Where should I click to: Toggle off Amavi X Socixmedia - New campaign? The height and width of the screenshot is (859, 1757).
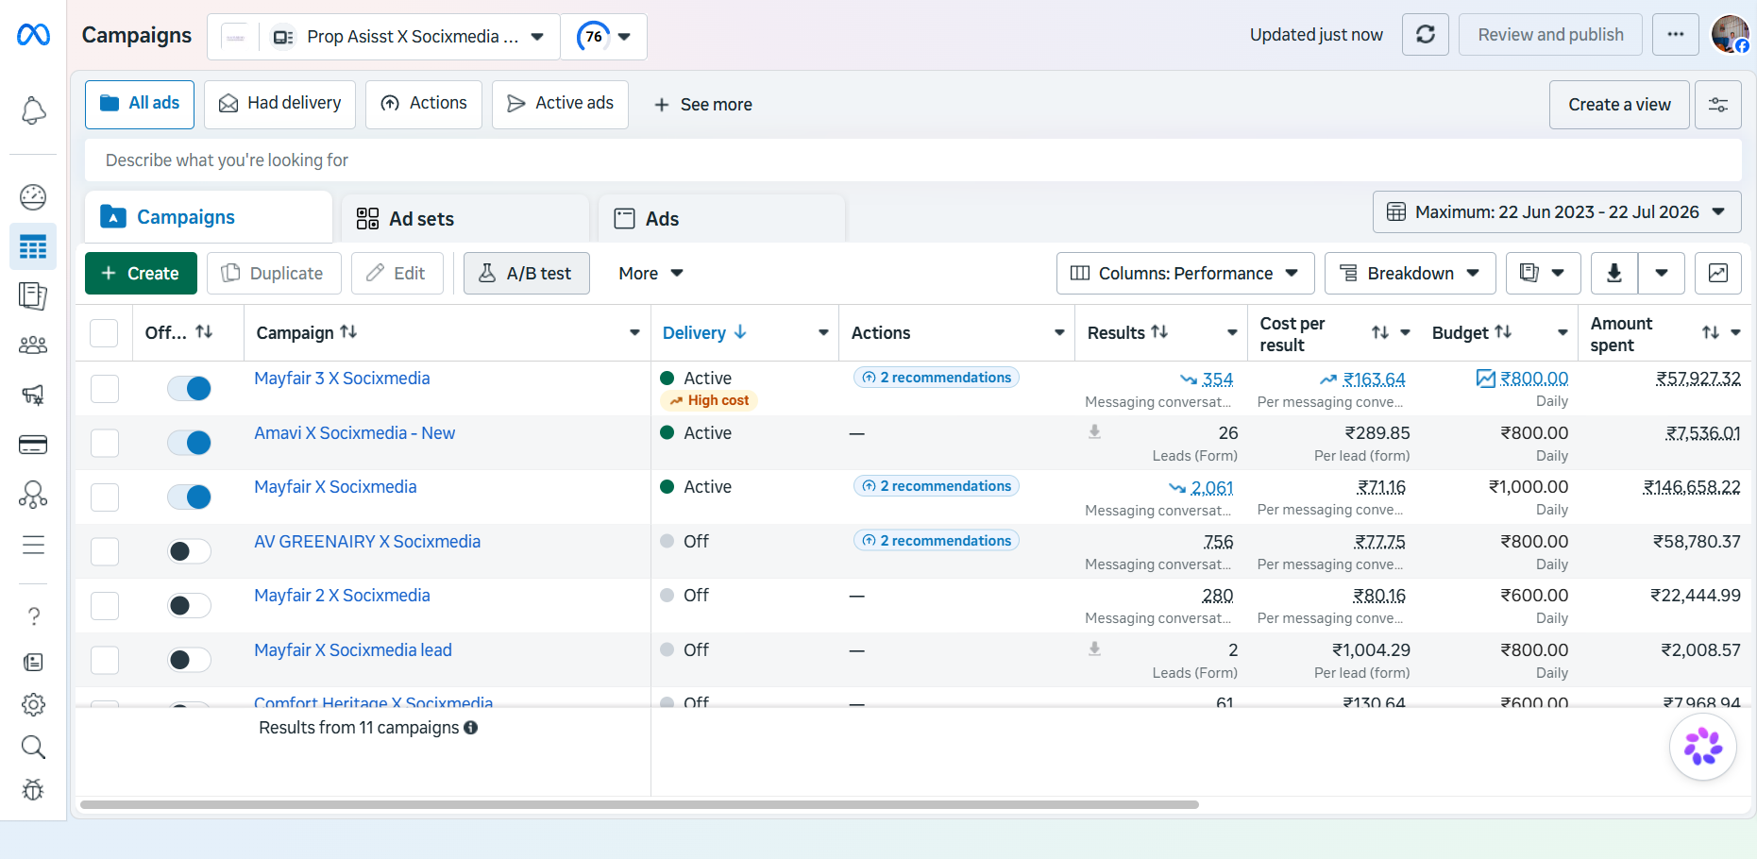point(189,443)
